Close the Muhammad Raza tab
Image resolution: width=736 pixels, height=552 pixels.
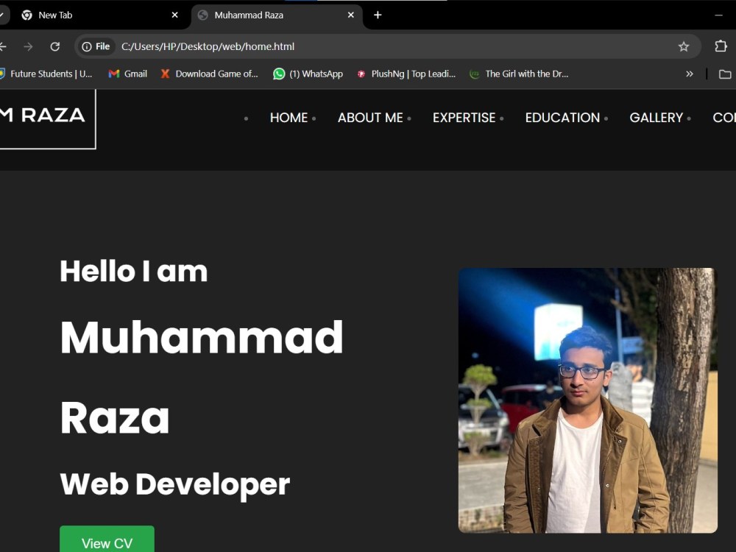click(350, 15)
